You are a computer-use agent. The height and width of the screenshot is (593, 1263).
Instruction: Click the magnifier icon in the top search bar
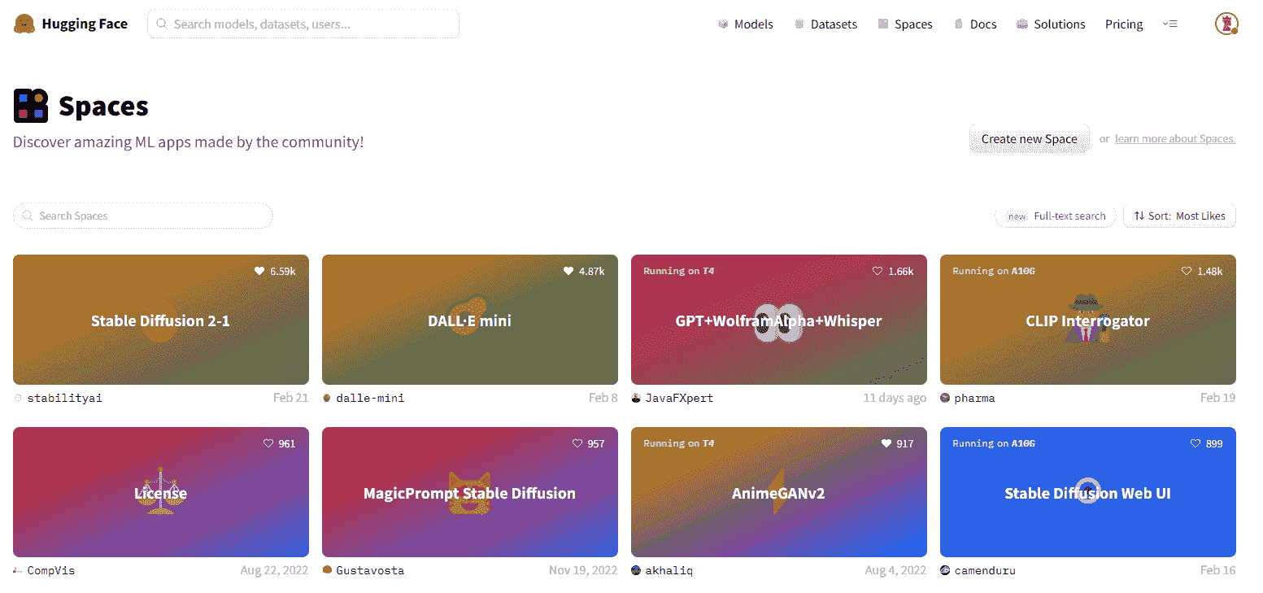pos(163,24)
